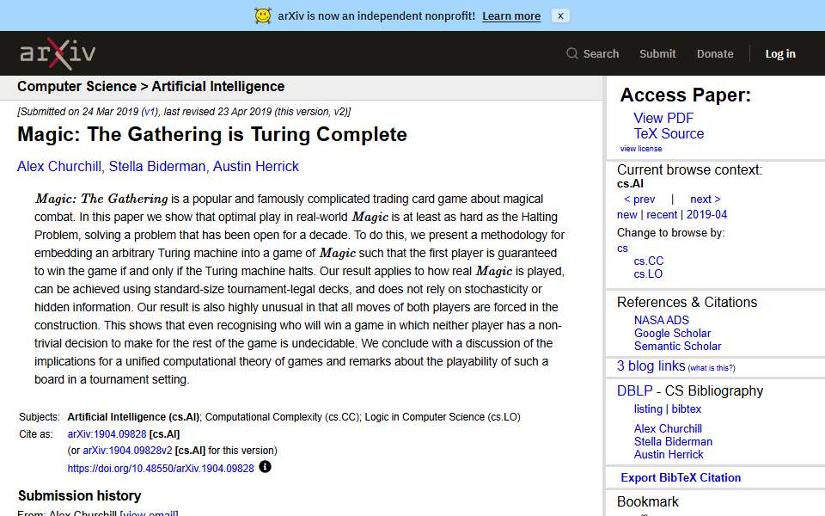This screenshot has height=516, width=825.
Task: Click the arXiv logo
Action: pos(58,53)
